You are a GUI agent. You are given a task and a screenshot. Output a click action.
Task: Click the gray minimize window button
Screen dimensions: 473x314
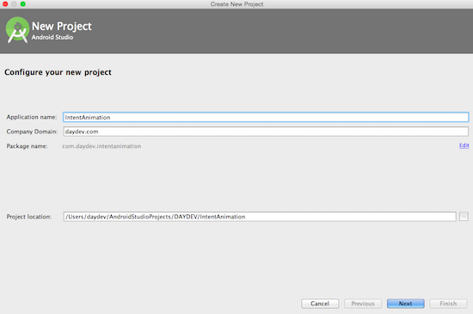pos(14,4)
